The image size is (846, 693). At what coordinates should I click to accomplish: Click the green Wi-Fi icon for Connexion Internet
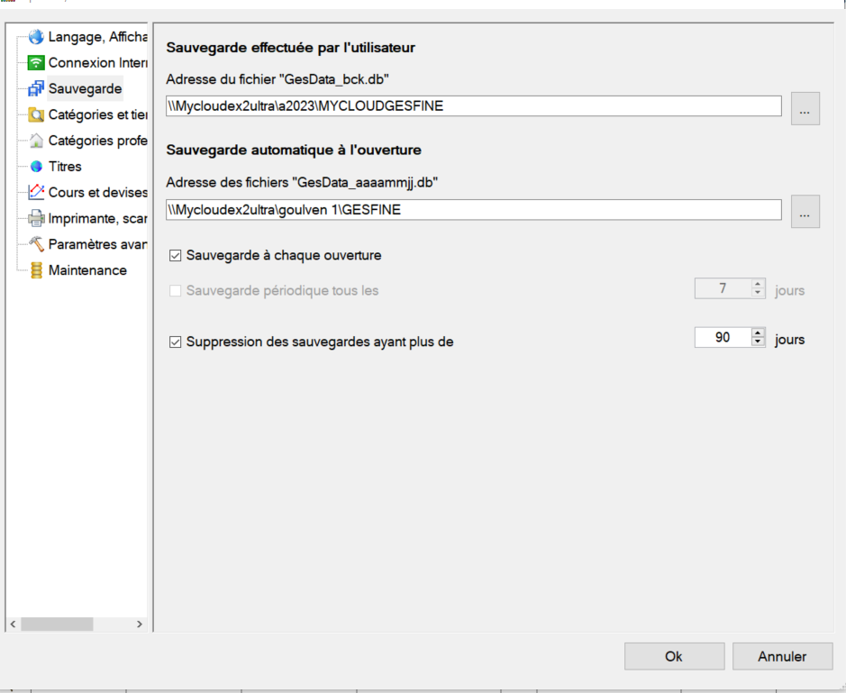[36, 63]
